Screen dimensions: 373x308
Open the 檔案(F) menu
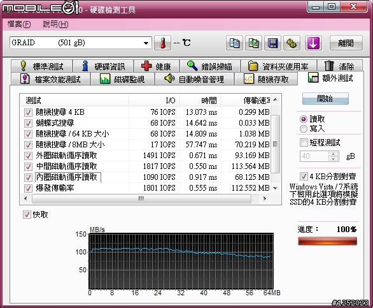click(19, 24)
